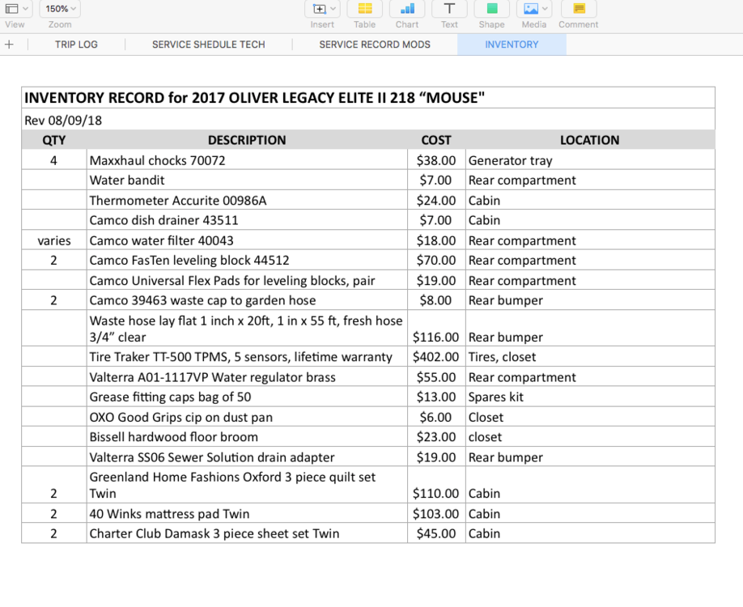Click the Insert toolbar button
The height and width of the screenshot is (607, 743).
pyautogui.click(x=323, y=9)
